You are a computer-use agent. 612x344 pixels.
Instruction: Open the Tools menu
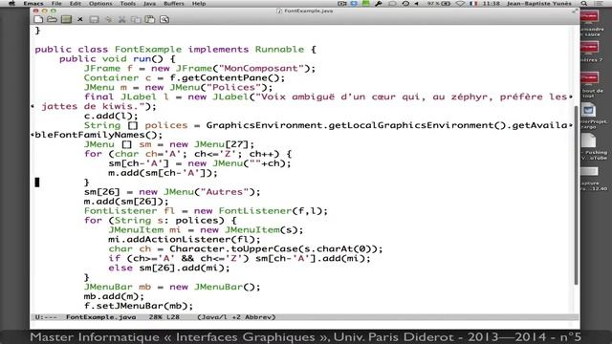pos(127,4)
